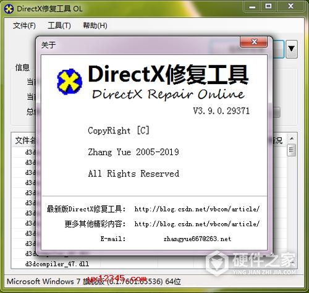Open the latest DirectX修复工具 blog link

click(197, 209)
